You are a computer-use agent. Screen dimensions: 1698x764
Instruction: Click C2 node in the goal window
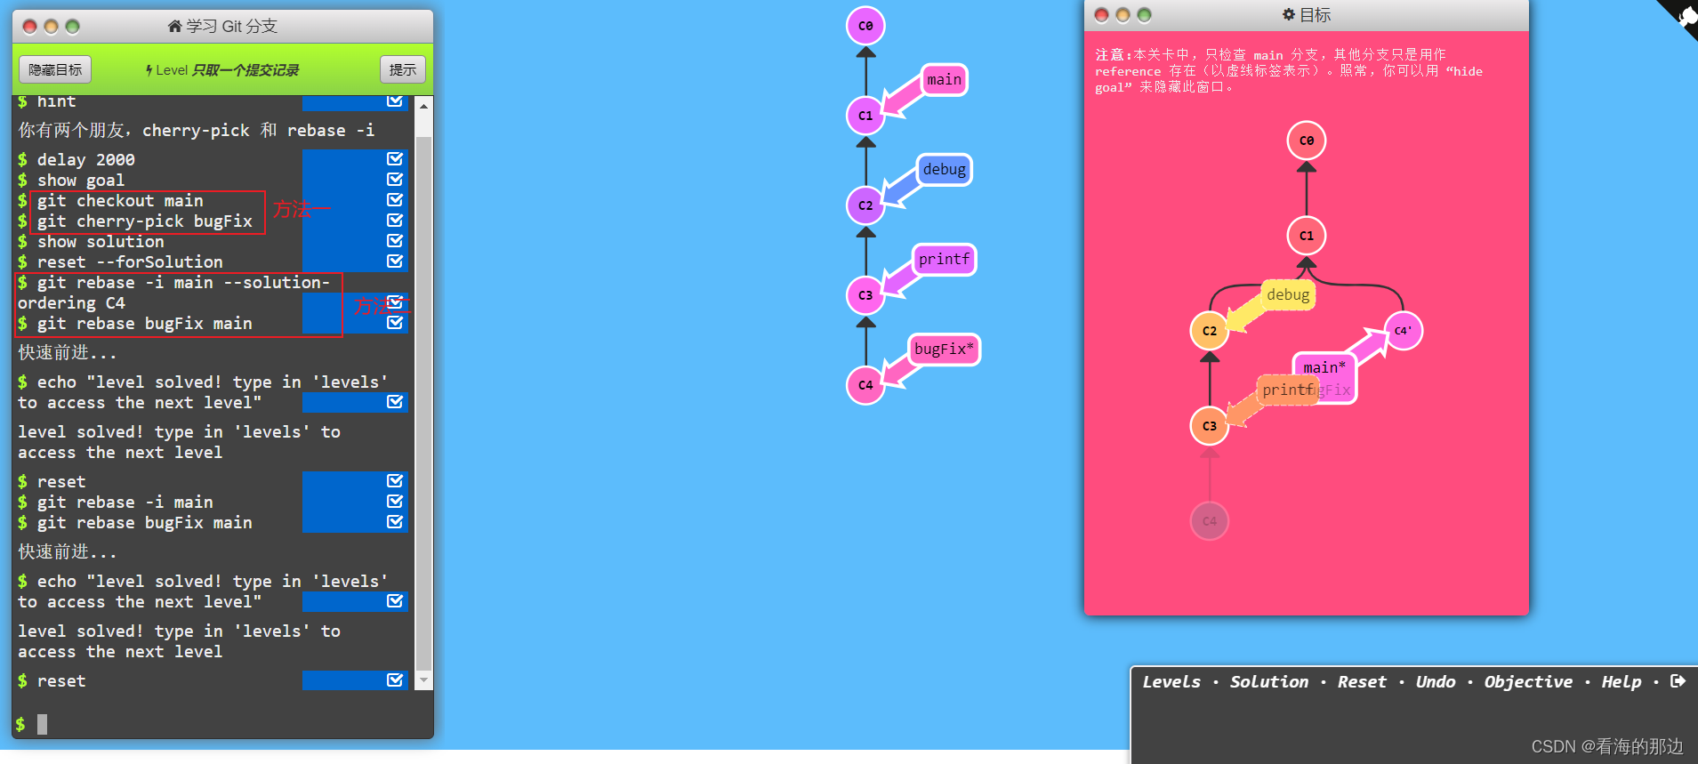(x=1210, y=331)
